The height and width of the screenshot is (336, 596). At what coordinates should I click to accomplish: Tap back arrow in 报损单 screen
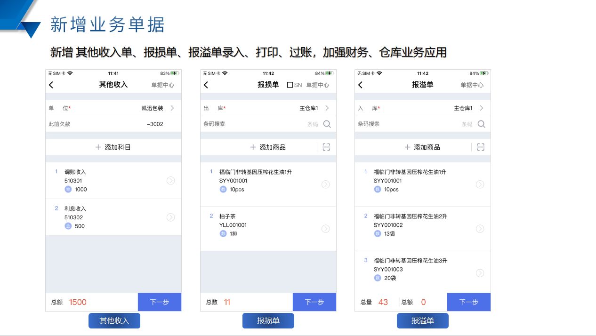pyautogui.click(x=206, y=85)
